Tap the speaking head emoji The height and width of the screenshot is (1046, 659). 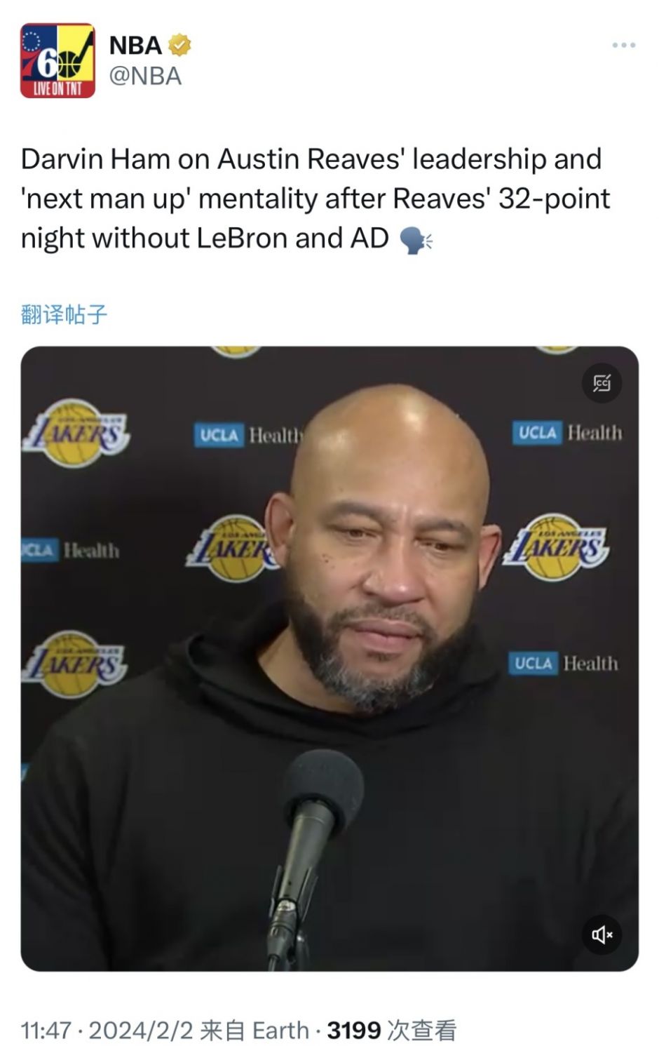pos(416,239)
